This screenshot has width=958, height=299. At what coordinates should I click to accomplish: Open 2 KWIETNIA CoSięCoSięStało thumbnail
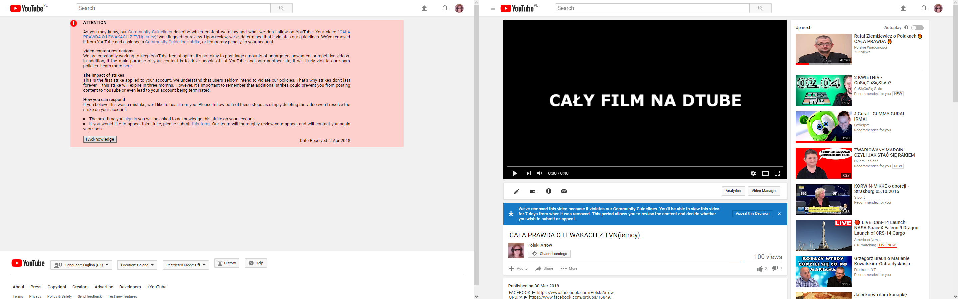coord(823,91)
